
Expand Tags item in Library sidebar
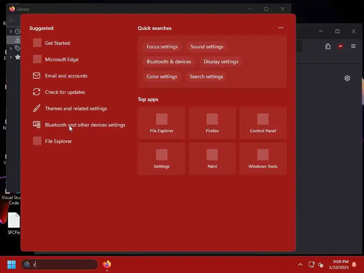point(11,48)
